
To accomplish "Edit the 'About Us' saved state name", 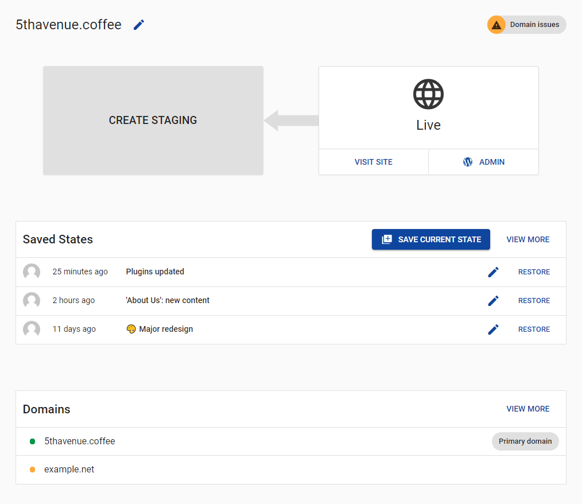I will point(493,301).
